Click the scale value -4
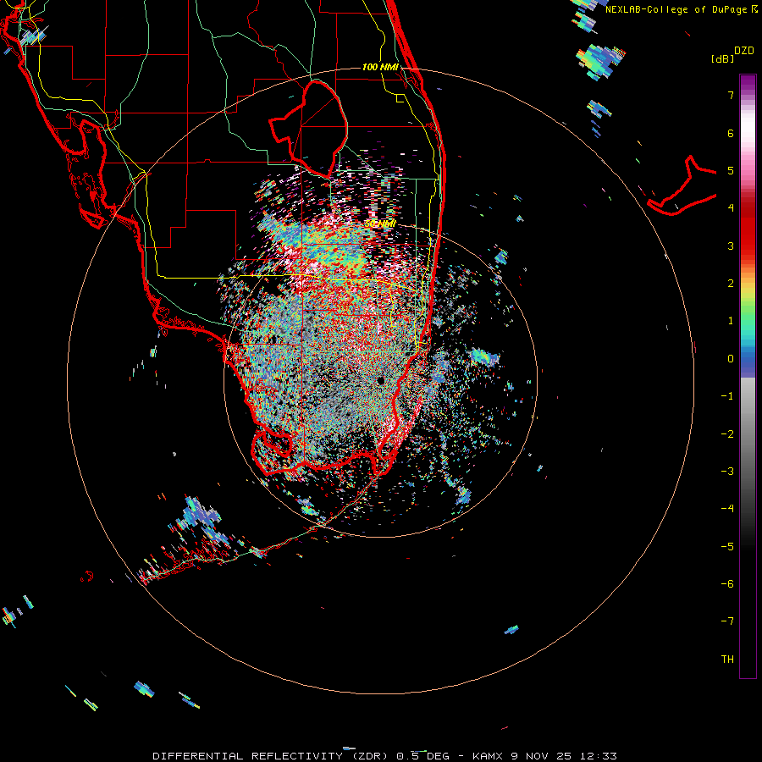 click(727, 508)
